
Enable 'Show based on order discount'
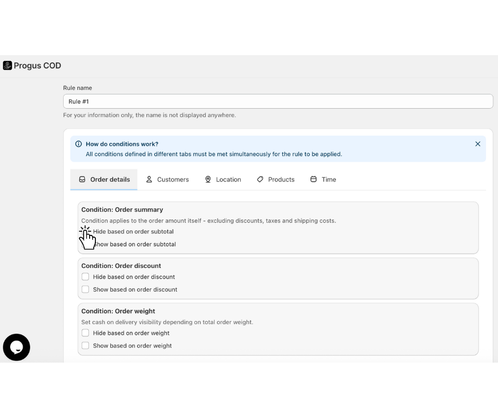click(x=85, y=290)
